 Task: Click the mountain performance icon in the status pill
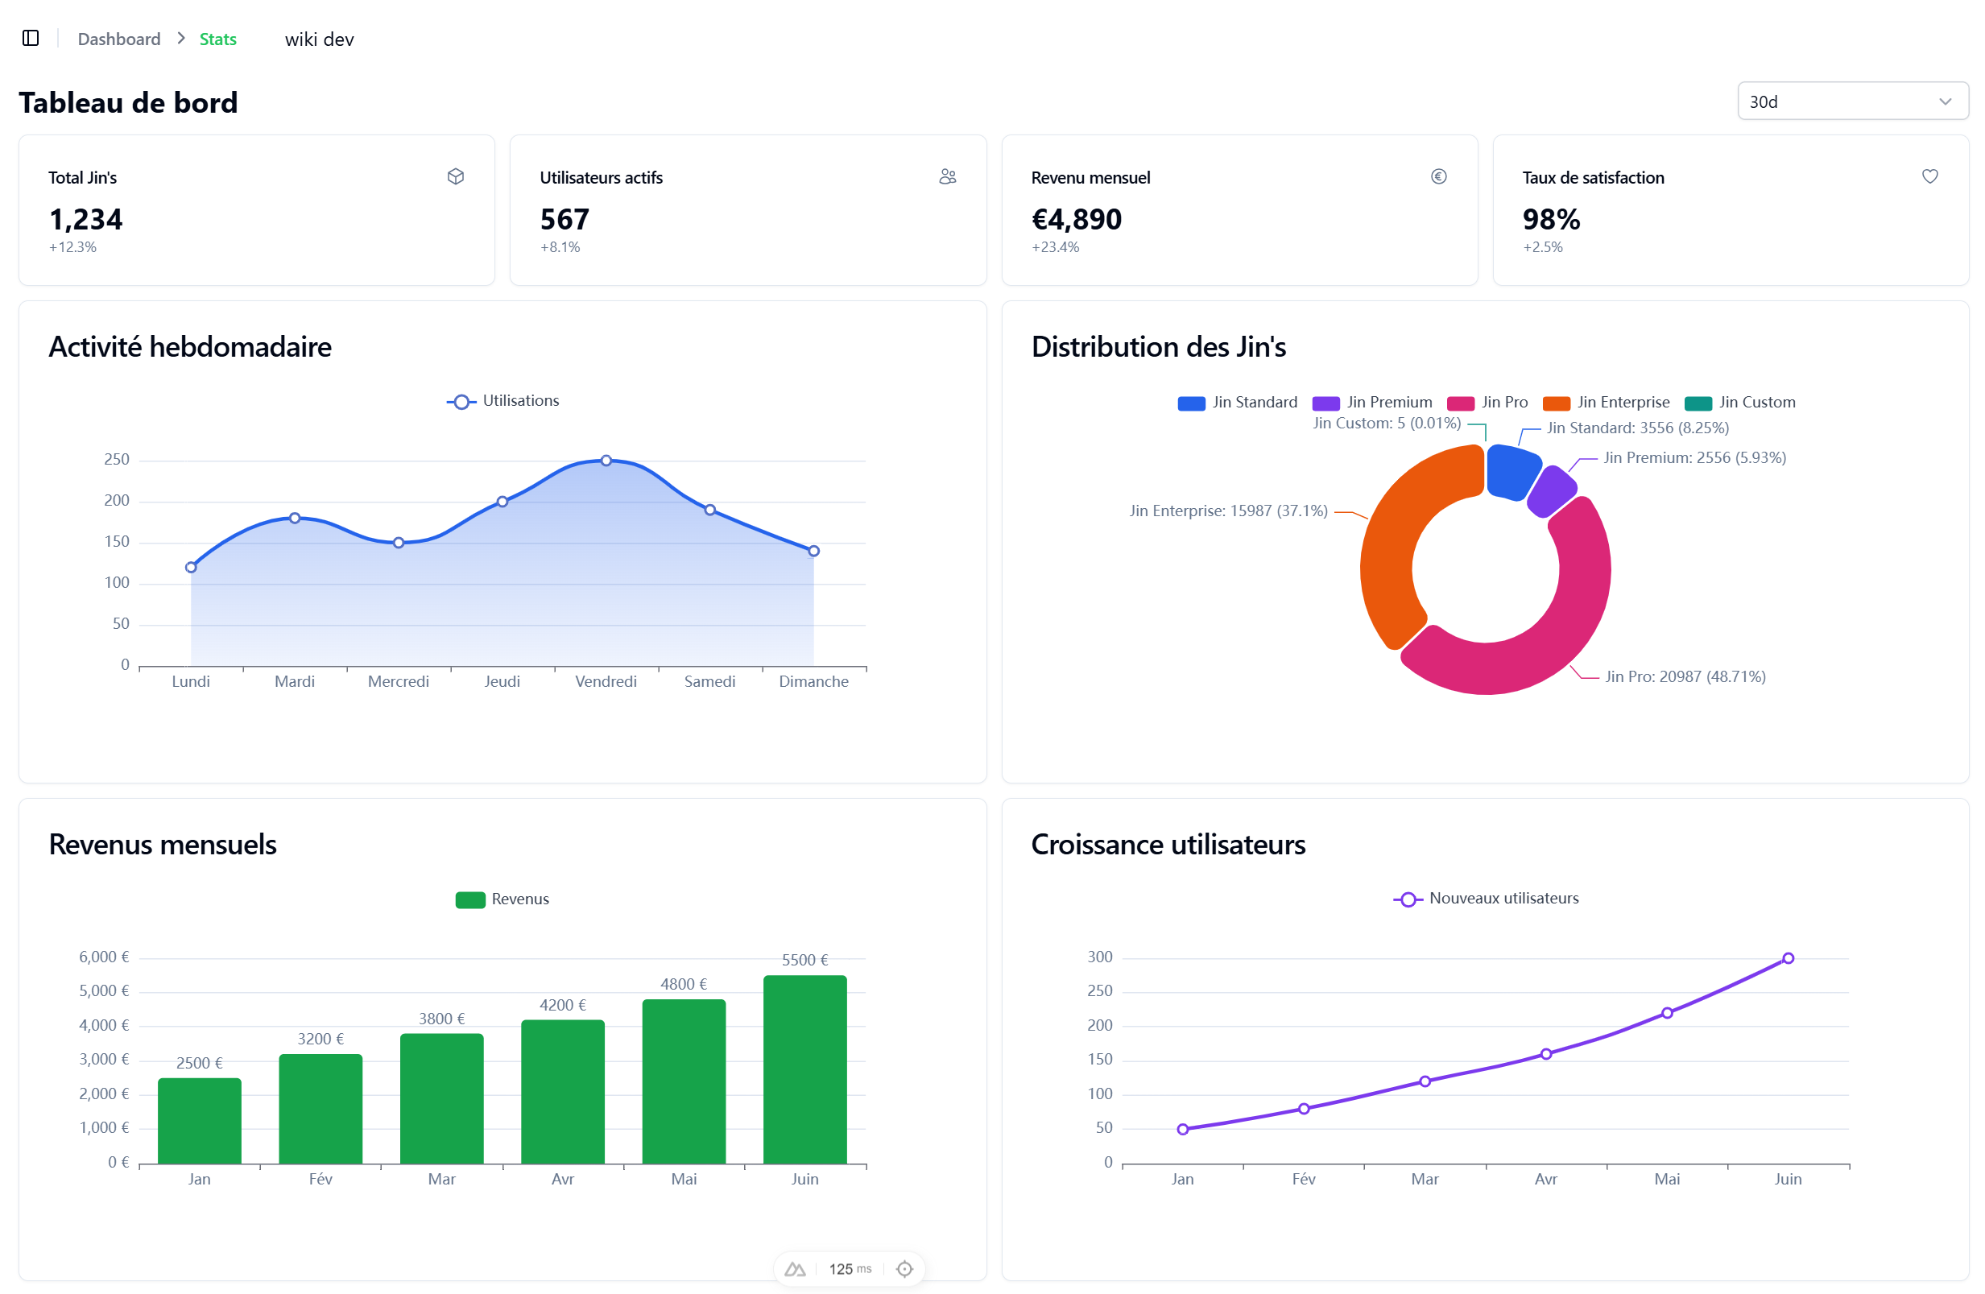tap(794, 1268)
